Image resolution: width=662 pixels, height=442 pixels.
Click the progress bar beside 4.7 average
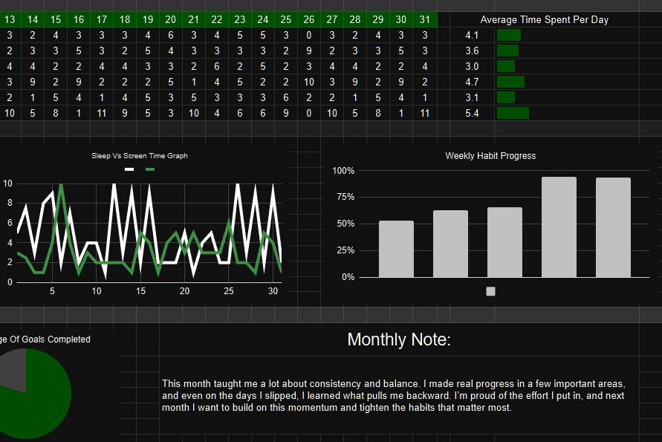(510, 82)
